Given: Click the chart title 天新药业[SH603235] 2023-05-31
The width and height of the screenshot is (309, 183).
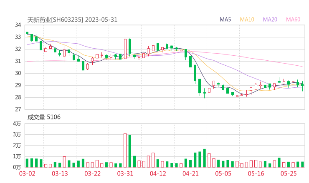Looking at the screenshot, I should point(72,20).
